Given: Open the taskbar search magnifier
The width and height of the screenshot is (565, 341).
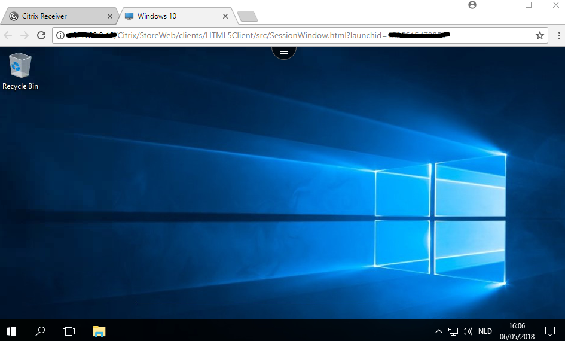Looking at the screenshot, I should pos(40,331).
